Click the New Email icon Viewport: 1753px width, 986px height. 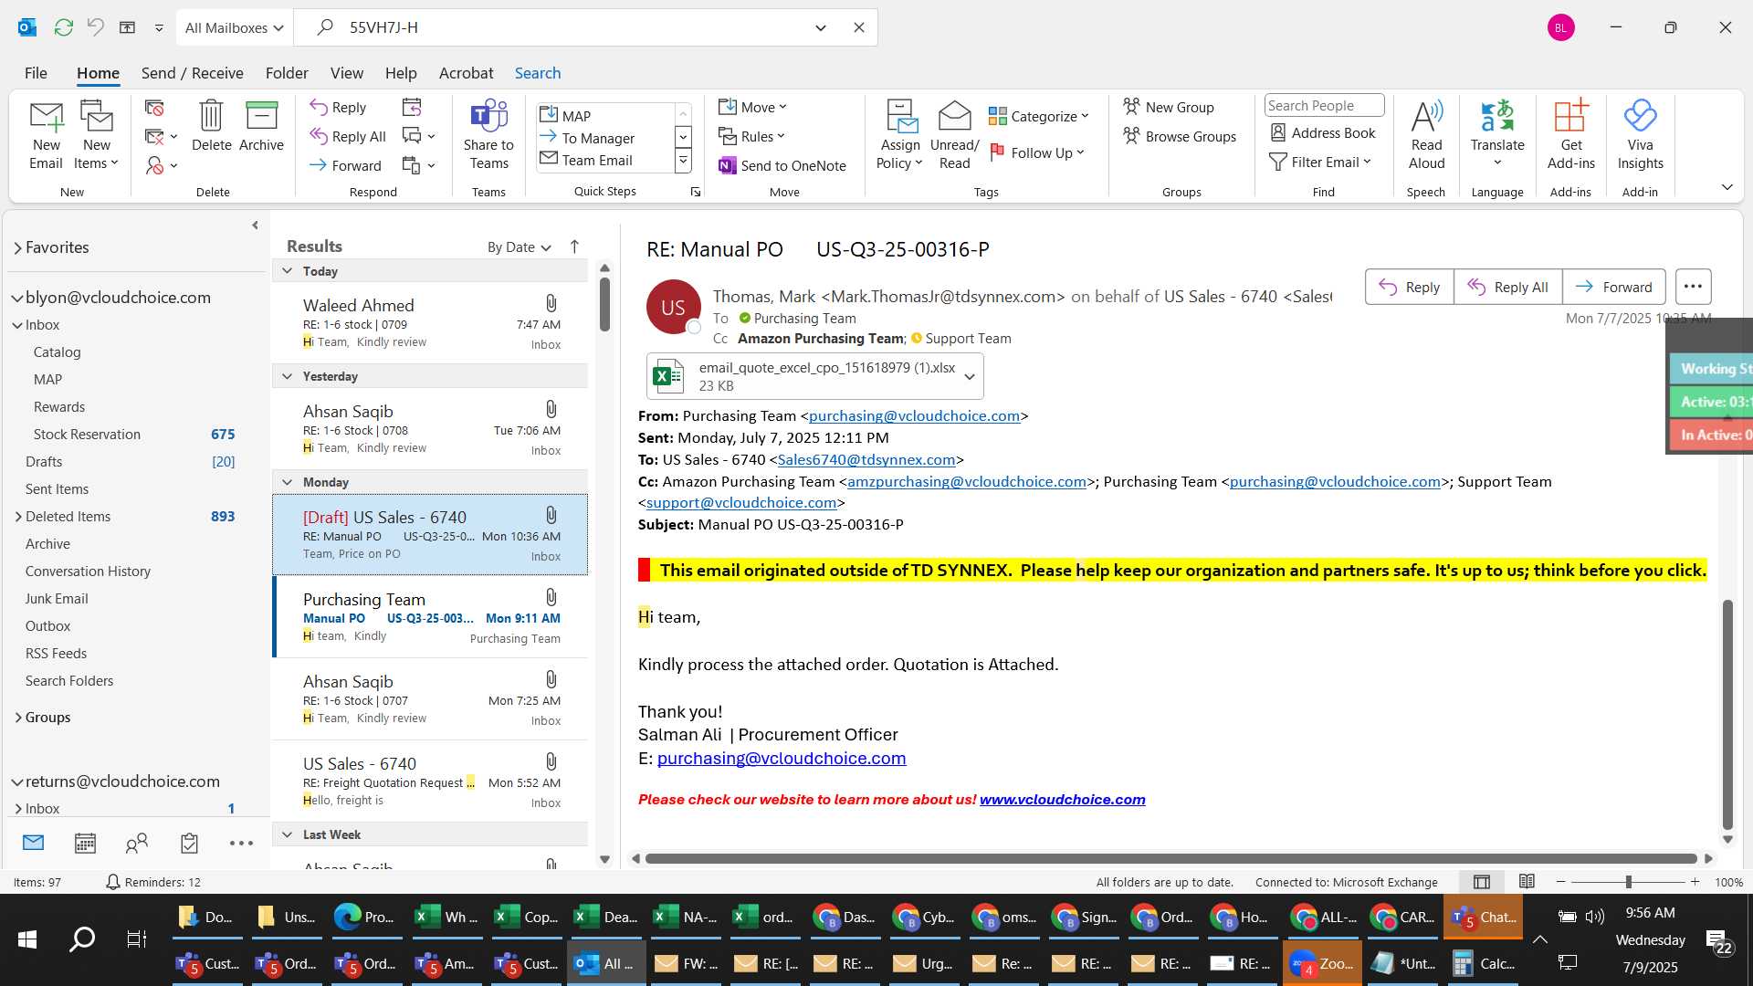click(46, 135)
